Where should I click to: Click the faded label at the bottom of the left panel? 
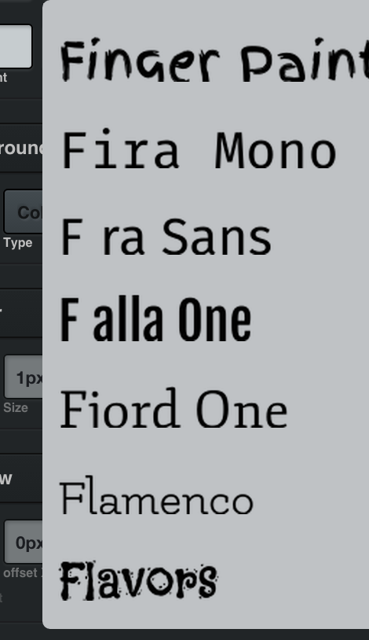pos(2,598)
